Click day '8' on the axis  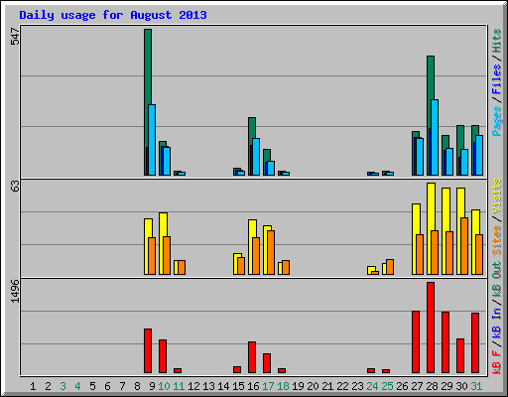[137, 386]
